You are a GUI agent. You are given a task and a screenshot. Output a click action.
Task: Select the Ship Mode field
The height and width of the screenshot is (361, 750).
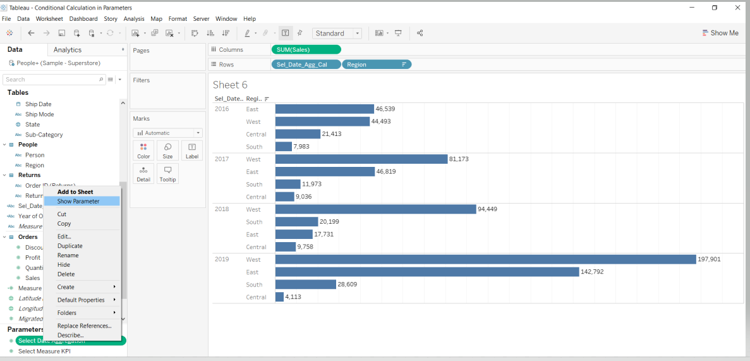tap(39, 114)
